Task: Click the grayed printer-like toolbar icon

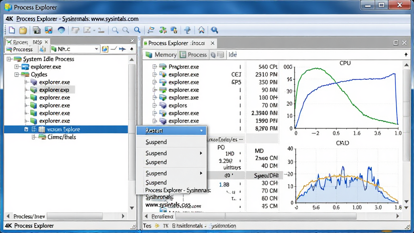Action: point(75,30)
